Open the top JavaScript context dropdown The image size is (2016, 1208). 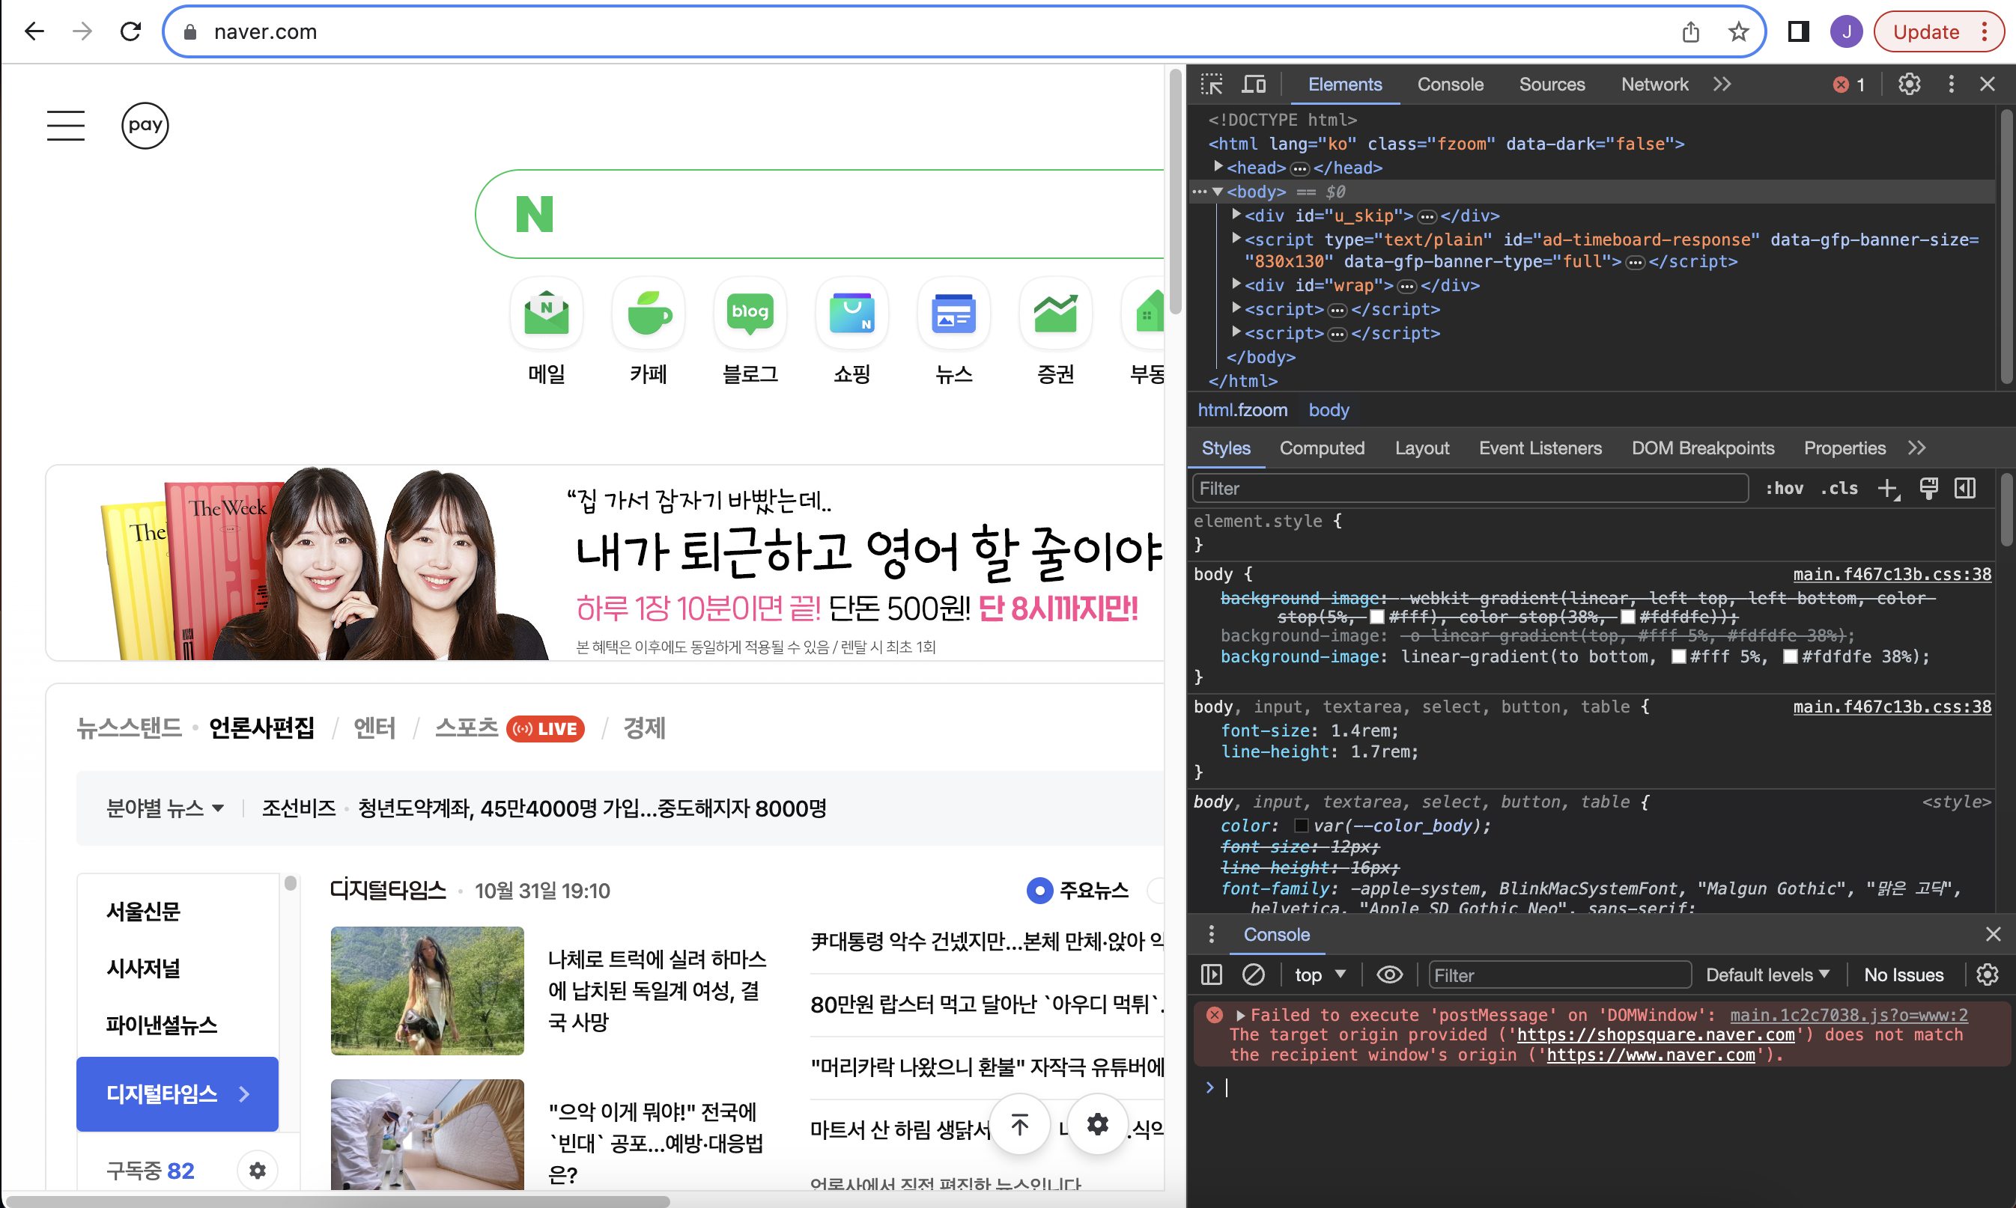[x=1320, y=974]
